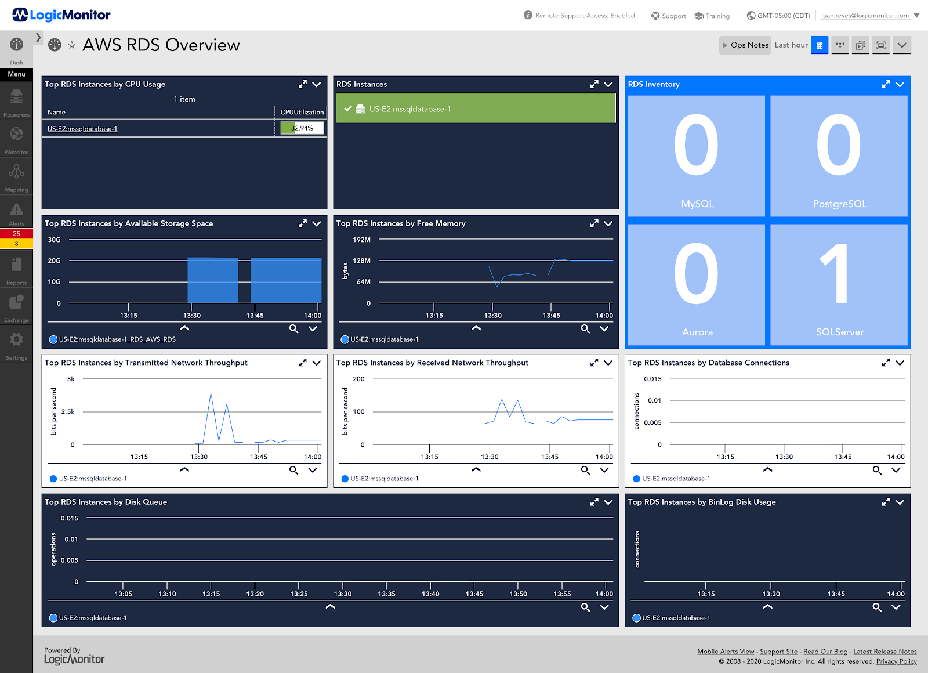928x673 pixels.
Task: Open the Alerts panel from the sidebar
Action: tap(16, 212)
